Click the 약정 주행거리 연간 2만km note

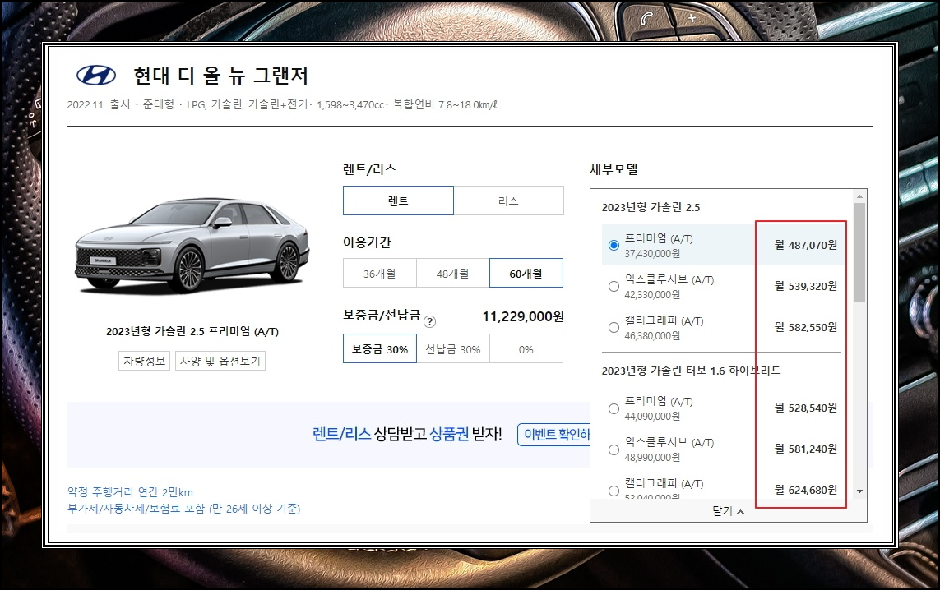pyautogui.click(x=130, y=492)
